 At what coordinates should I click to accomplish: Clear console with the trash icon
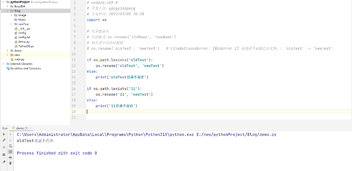[10, 163]
